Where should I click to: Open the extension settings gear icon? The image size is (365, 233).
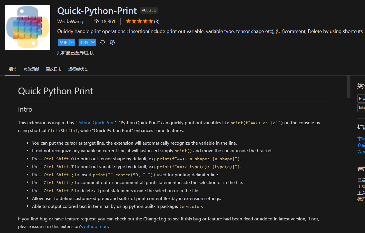click(113, 42)
